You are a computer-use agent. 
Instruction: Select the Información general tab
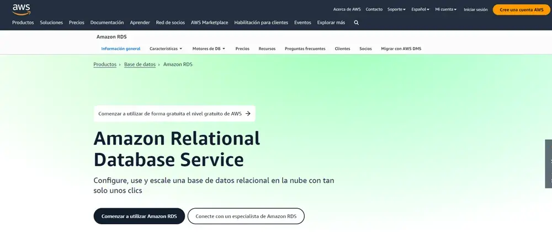[x=120, y=49]
